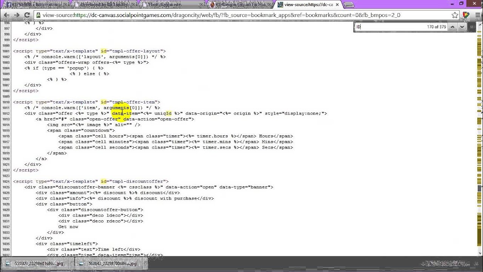Bookmark this page with the star icon
The width and height of the screenshot is (483, 272).
[455, 15]
